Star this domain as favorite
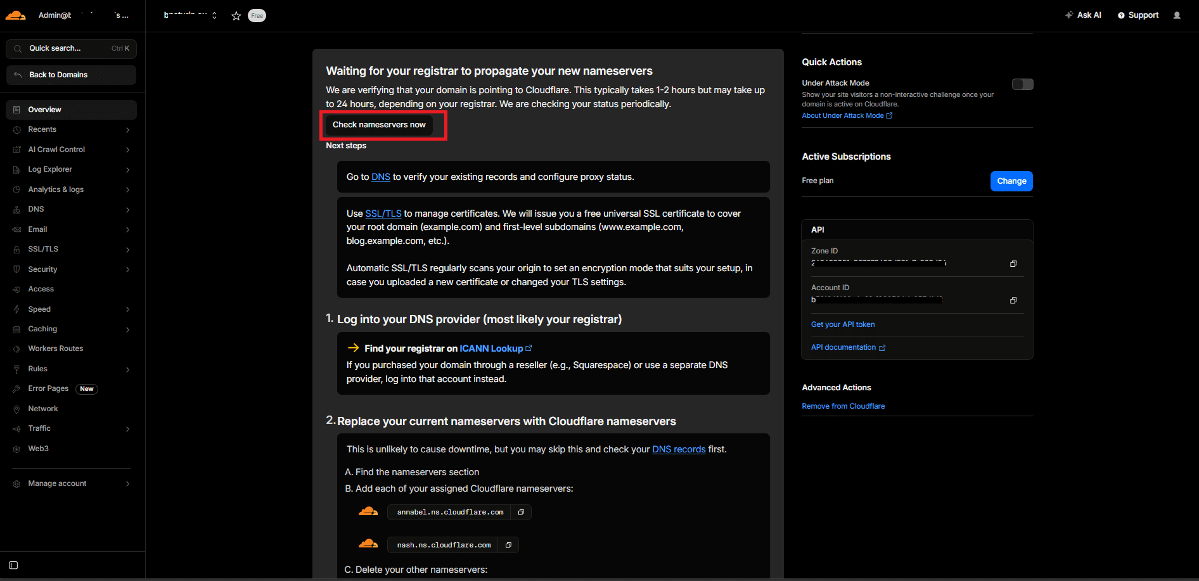The image size is (1199, 581). 236,16
